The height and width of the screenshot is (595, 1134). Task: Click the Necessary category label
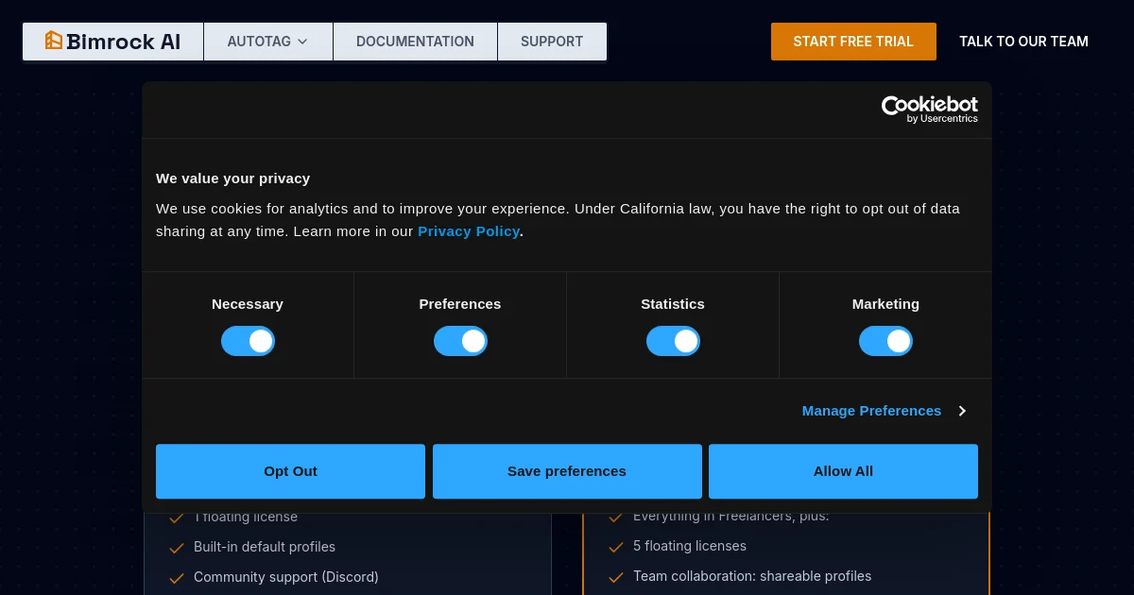248,304
